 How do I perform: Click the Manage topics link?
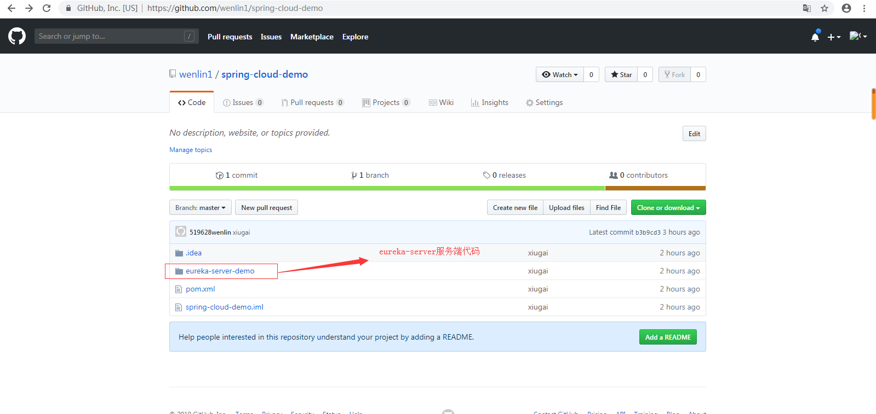point(191,150)
